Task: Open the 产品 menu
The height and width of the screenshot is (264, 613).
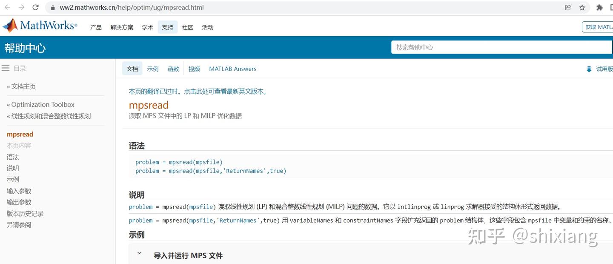Action: (95, 27)
